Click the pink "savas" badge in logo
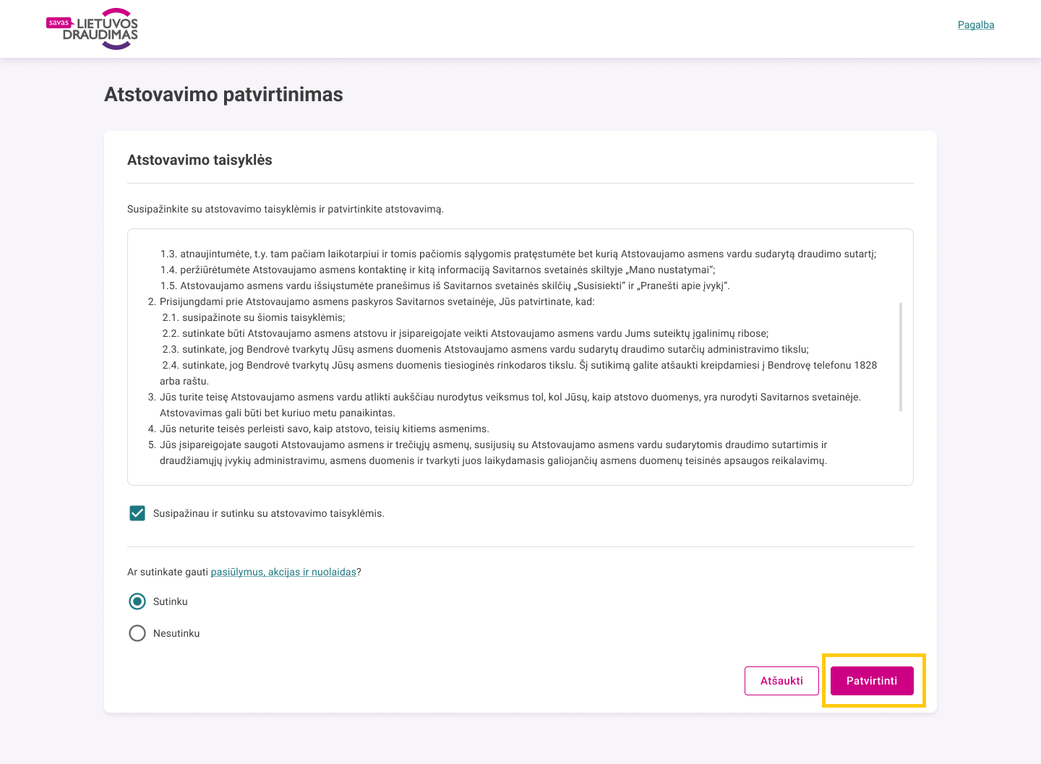Image resolution: width=1041 pixels, height=764 pixels. coord(59,22)
